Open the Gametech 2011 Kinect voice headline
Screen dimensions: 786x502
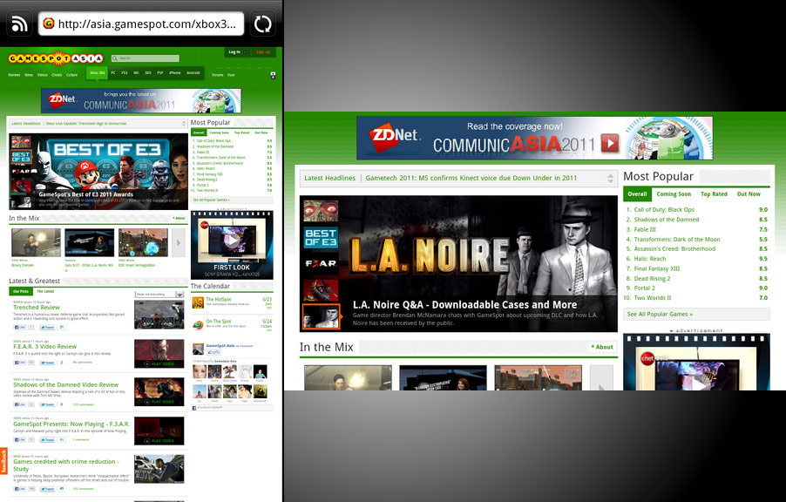point(471,178)
